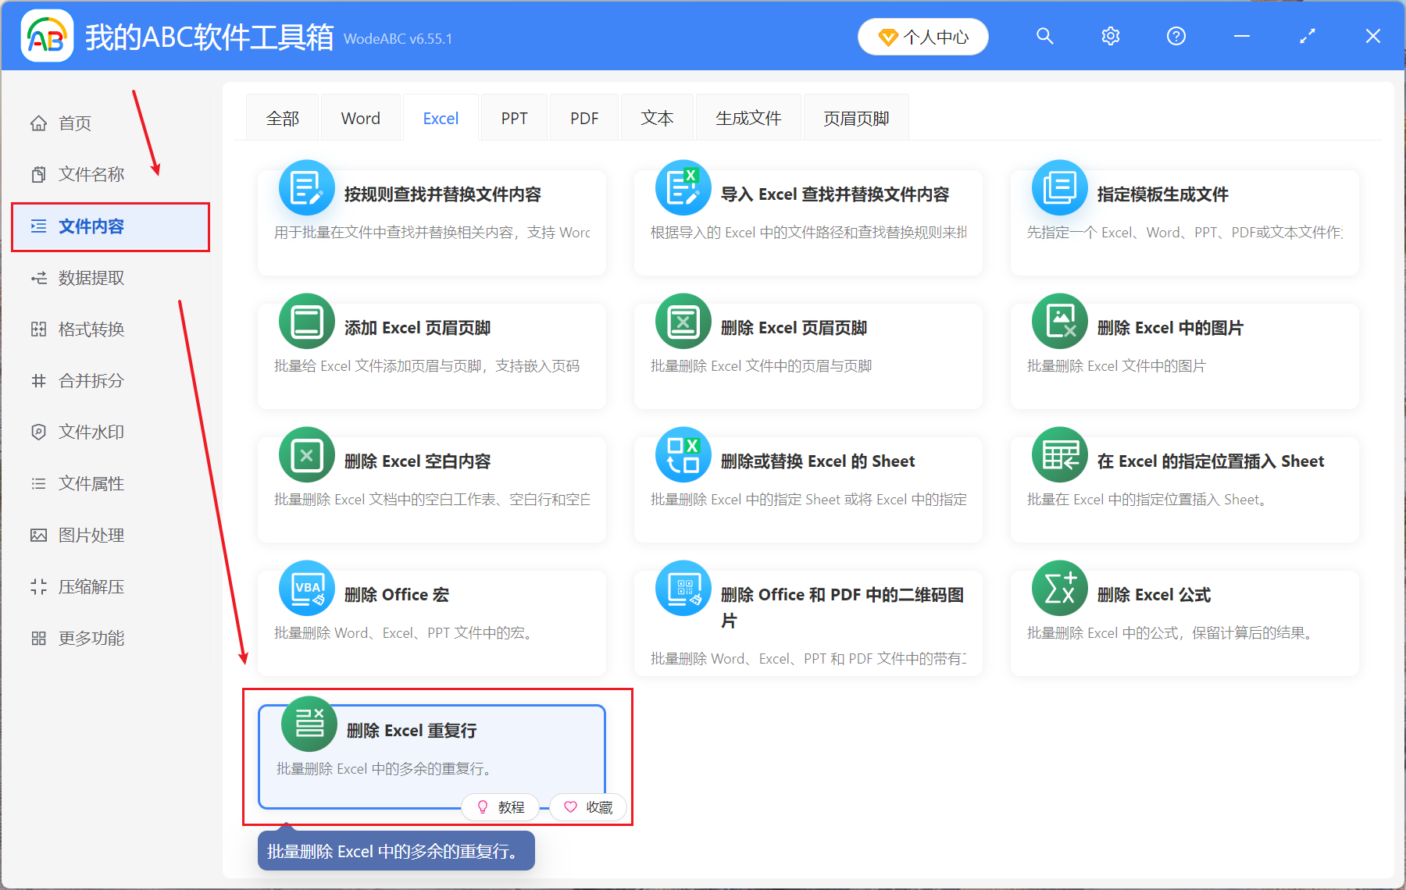Open 个人中心 button
This screenshot has height=890, width=1406.
922,36
